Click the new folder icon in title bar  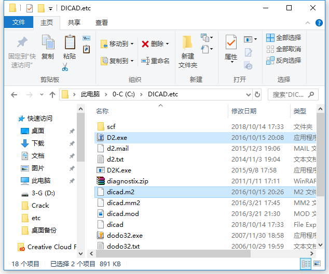click(41, 8)
